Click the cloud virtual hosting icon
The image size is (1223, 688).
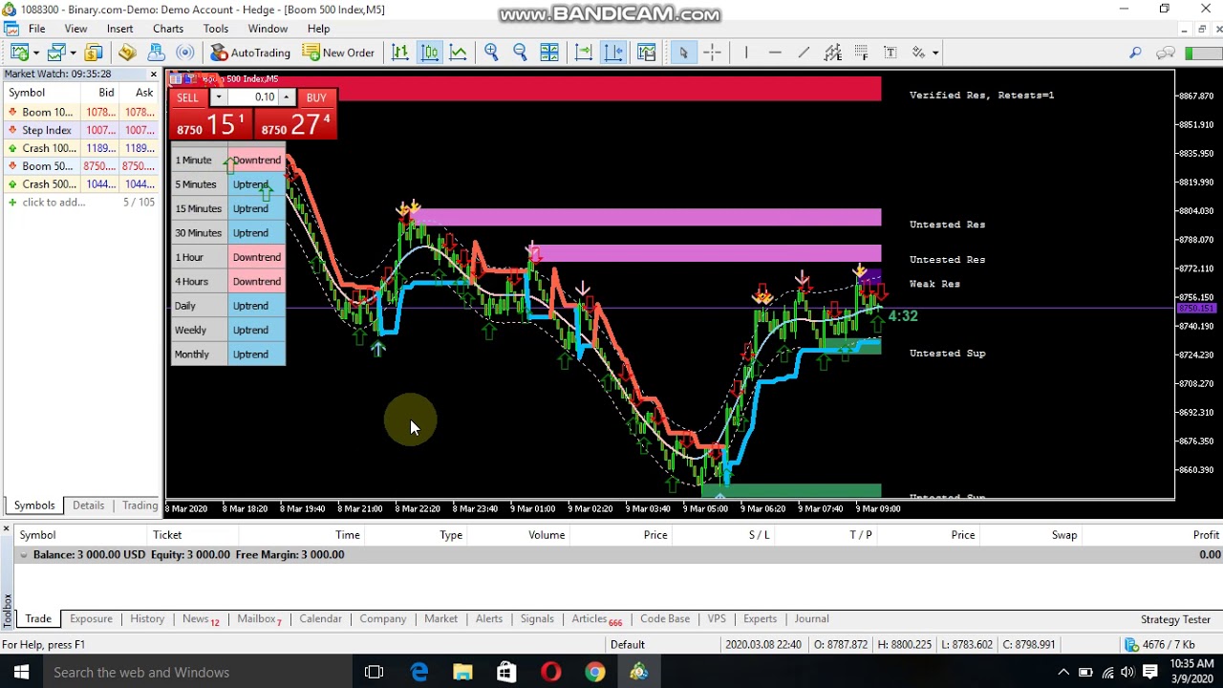click(x=156, y=53)
